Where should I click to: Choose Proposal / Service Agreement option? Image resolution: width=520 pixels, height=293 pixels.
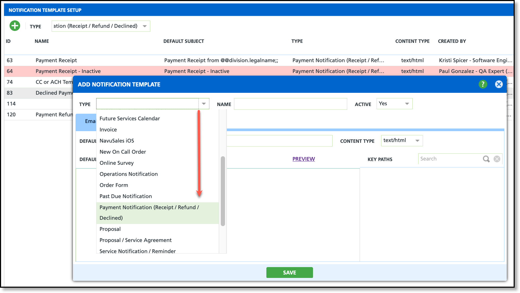tap(135, 240)
